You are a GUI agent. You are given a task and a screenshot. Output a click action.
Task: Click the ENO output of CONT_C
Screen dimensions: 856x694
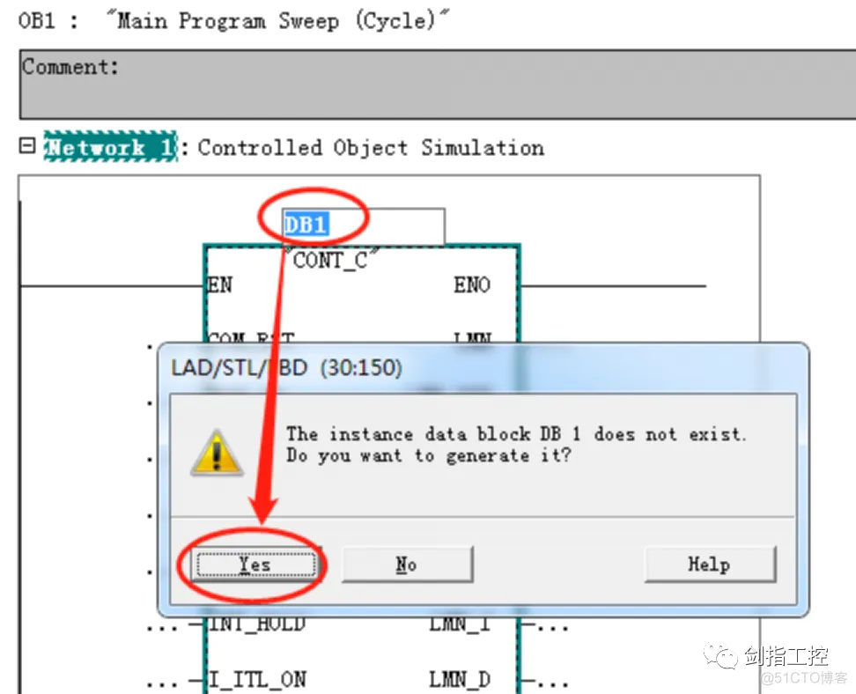click(x=472, y=285)
